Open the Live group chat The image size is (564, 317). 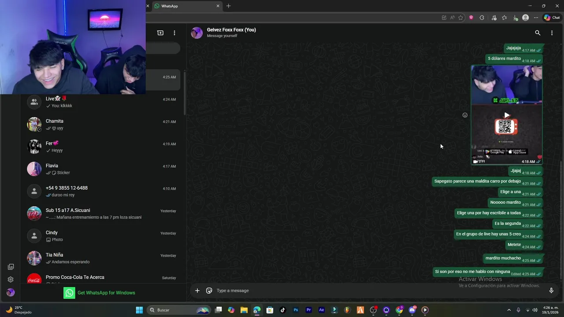tap(101, 102)
